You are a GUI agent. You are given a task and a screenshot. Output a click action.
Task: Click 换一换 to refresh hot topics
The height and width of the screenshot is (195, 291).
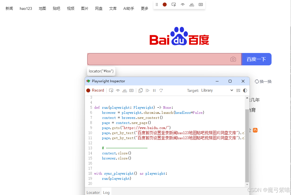[263, 81]
